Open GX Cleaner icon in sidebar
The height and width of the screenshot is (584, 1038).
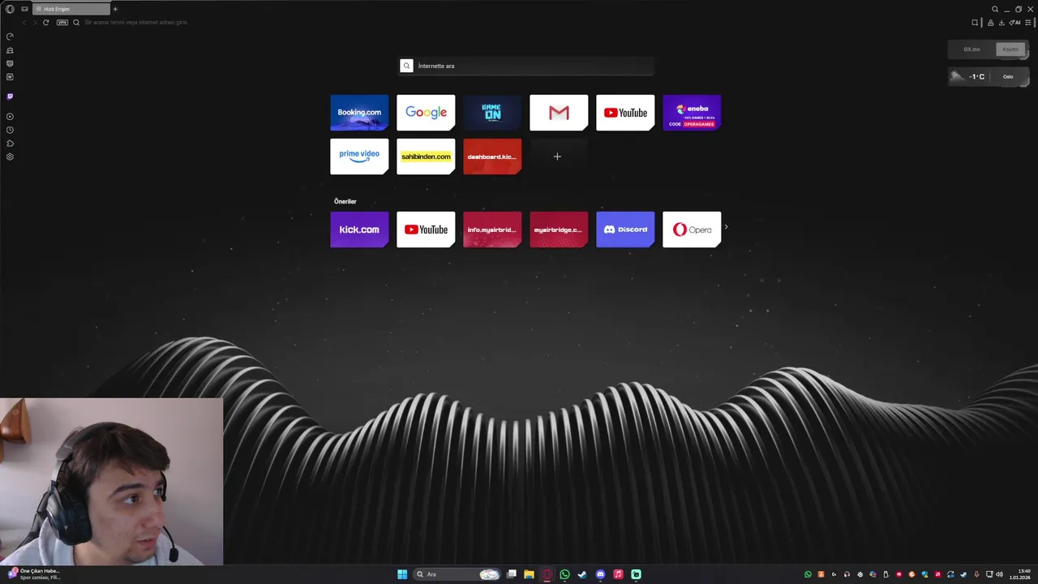click(x=10, y=50)
